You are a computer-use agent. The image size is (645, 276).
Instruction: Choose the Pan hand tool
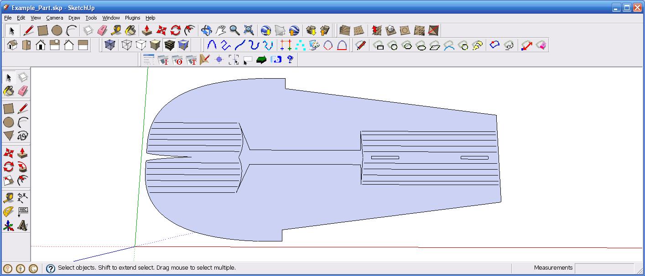(x=221, y=30)
